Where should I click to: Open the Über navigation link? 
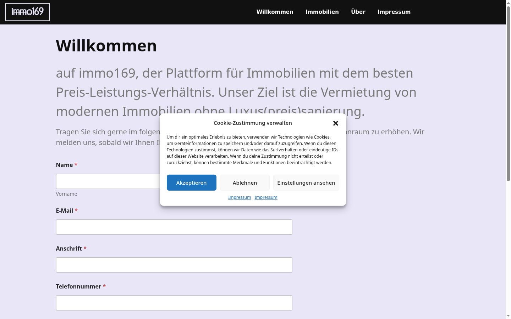coord(358,12)
